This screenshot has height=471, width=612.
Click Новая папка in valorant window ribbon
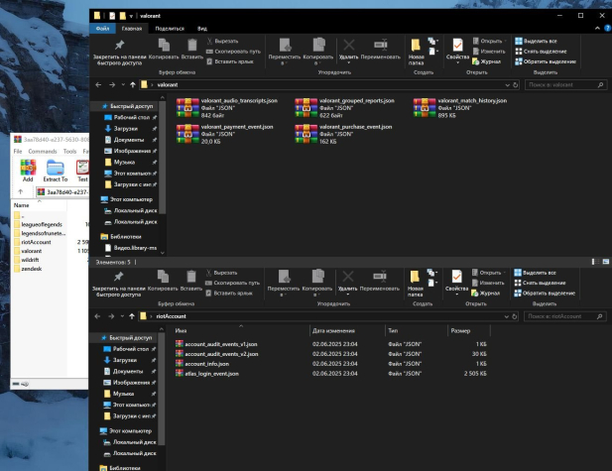416,52
